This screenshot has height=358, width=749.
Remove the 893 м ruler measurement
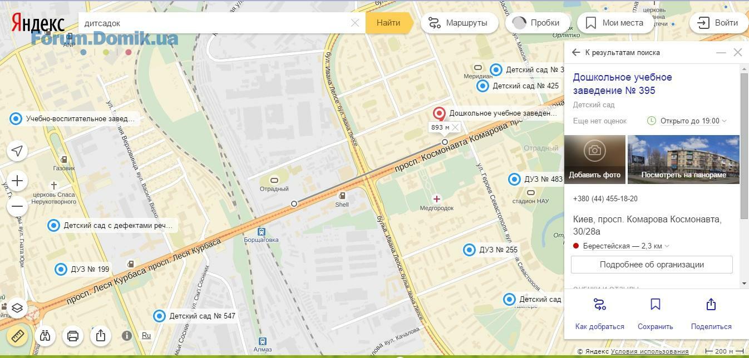(x=455, y=127)
